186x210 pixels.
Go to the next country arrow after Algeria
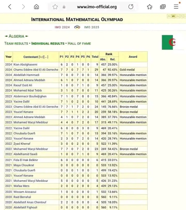(x=27, y=36)
